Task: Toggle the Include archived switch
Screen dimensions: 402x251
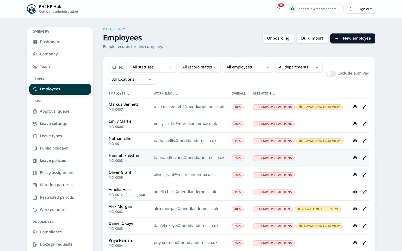Action: click(331, 73)
